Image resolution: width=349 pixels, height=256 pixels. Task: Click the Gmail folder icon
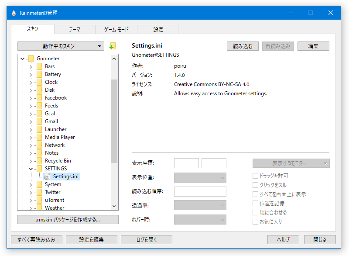tap(39, 121)
